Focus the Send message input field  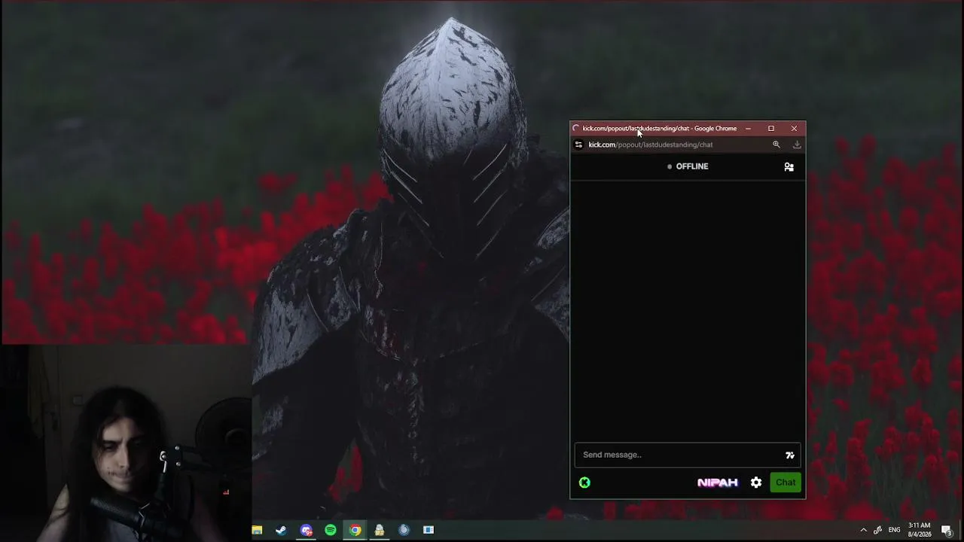(687, 455)
